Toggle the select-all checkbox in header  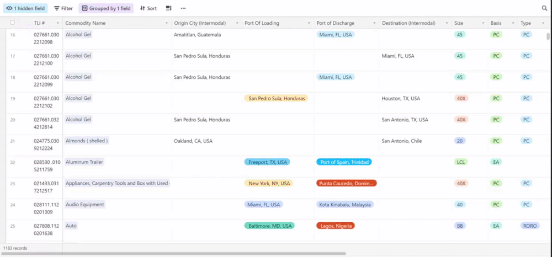13,23
